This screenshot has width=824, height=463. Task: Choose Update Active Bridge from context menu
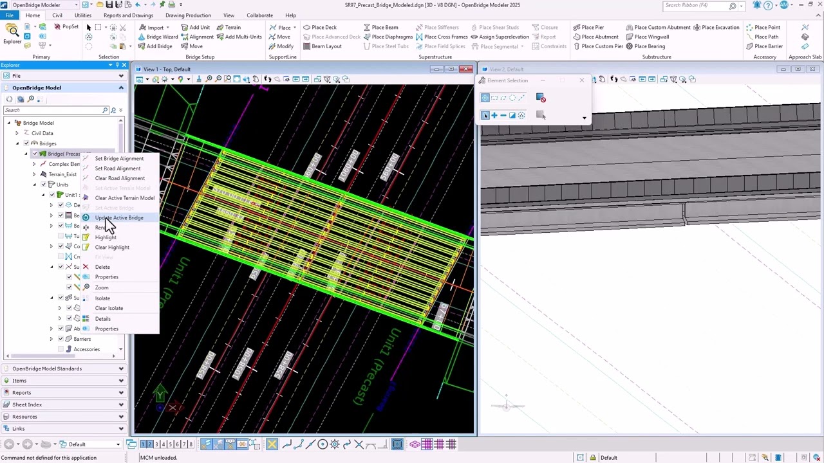pyautogui.click(x=119, y=217)
